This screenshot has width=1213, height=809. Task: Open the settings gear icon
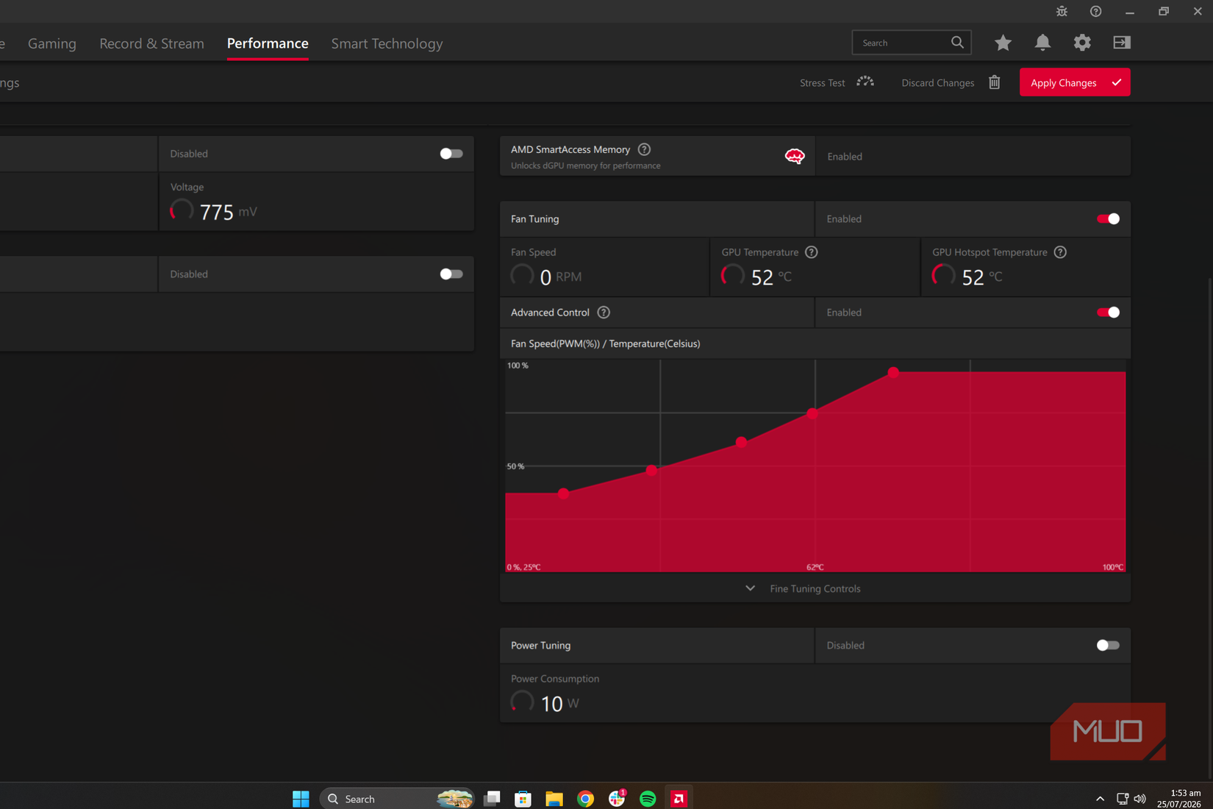point(1082,43)
